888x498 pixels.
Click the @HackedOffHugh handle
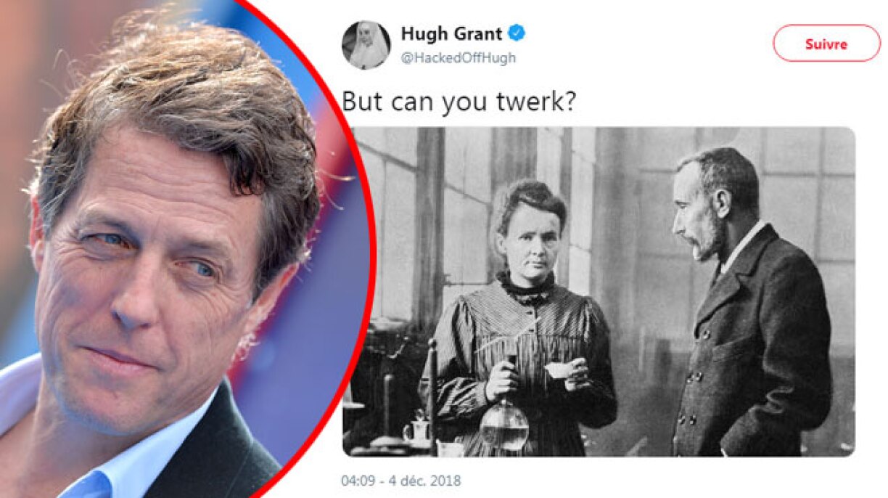point(458,58)
